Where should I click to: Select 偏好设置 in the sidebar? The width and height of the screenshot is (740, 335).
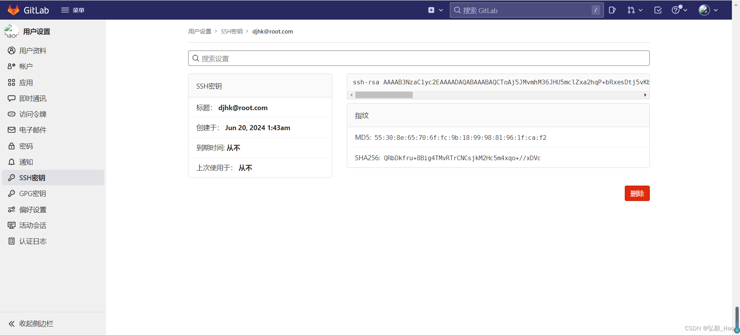click(x=32, y=209)
